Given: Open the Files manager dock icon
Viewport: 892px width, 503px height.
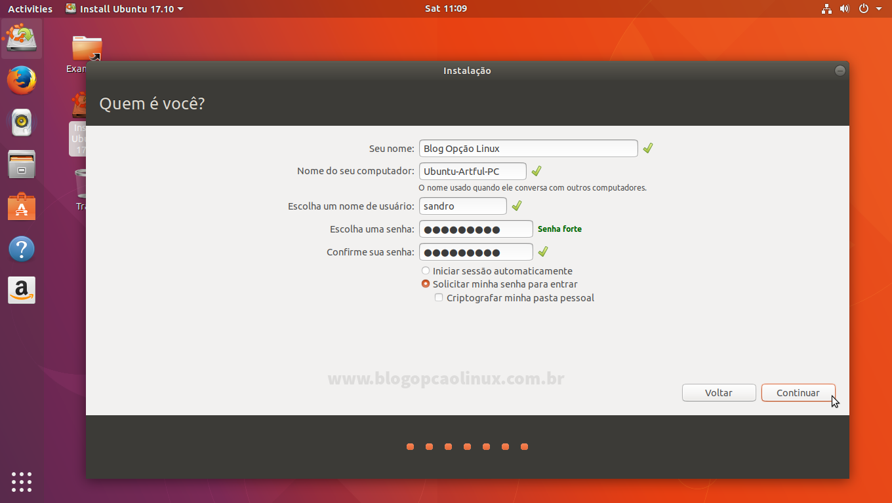Looking at the screenshot, I should pos(22,164).
